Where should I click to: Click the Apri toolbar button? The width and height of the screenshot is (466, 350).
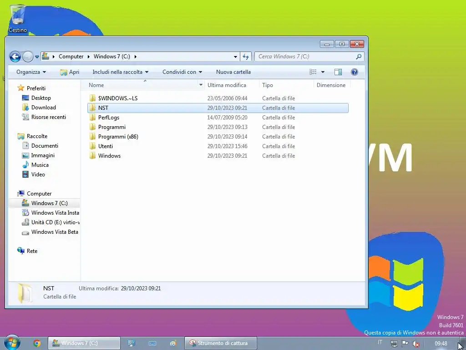click(70, 72)
